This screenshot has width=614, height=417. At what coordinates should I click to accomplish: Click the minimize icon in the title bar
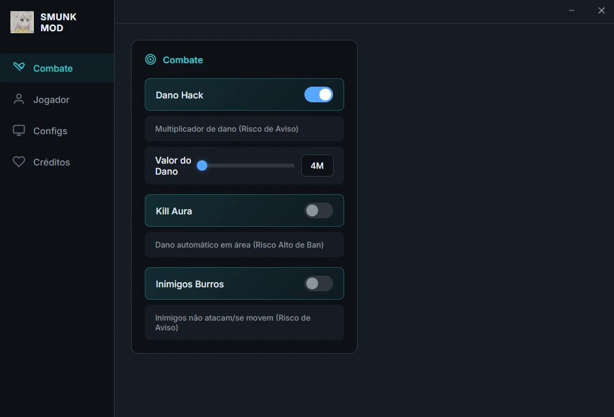pyautogui.click(x=572, y=10)
